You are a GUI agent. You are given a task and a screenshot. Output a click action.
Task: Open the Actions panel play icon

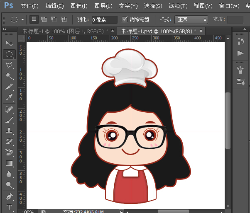[240, 53]
